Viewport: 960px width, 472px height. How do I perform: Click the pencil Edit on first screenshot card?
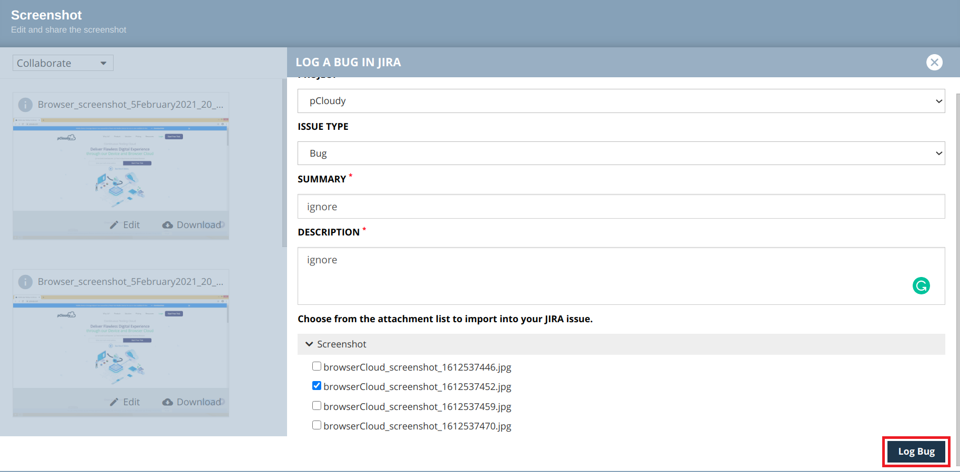(x=125, y=225)
